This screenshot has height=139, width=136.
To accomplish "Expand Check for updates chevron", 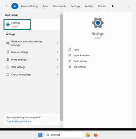I will (x=58, y=74).
